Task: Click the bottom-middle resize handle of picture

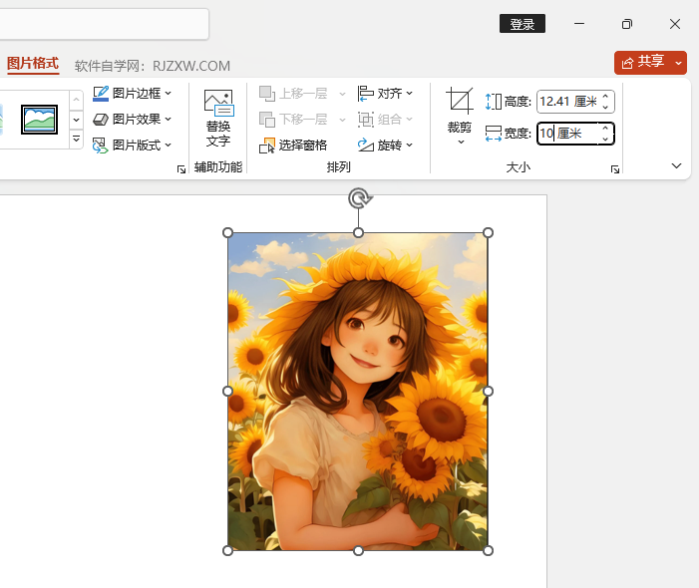Action: tap(358, 551)
